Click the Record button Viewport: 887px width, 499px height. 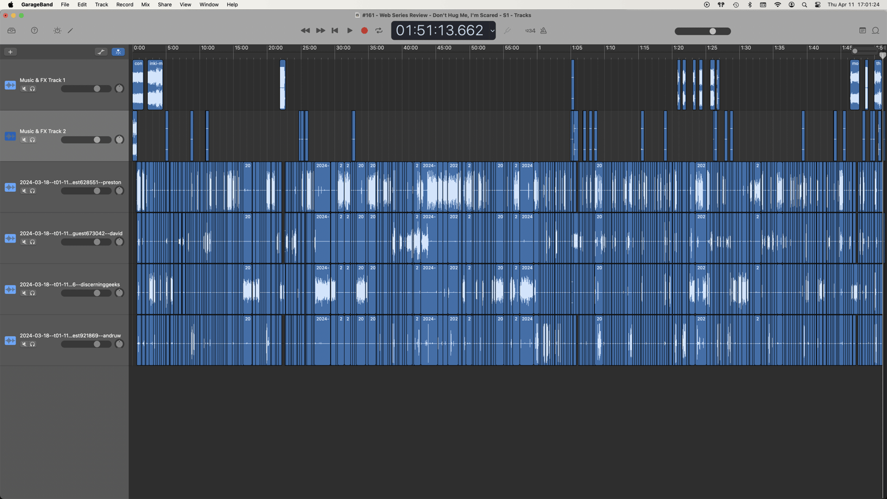[x=364, y=31]
